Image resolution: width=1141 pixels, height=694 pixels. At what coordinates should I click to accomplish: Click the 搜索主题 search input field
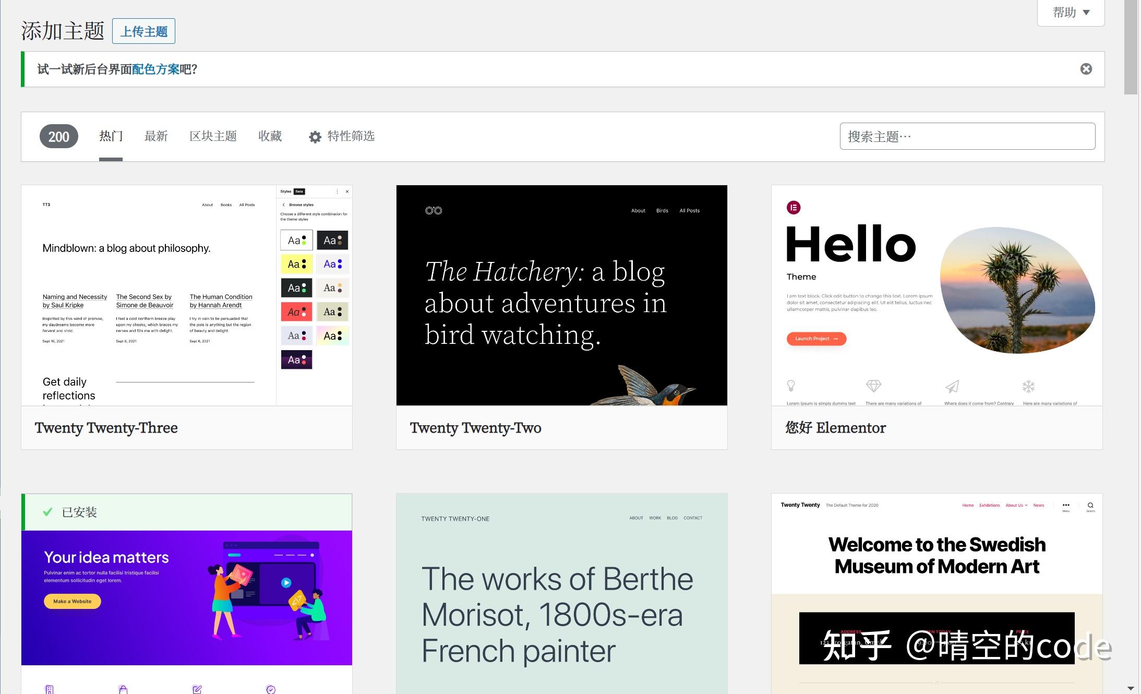967,136
